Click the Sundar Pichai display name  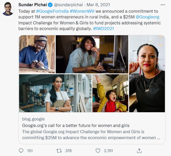point(33,5)
